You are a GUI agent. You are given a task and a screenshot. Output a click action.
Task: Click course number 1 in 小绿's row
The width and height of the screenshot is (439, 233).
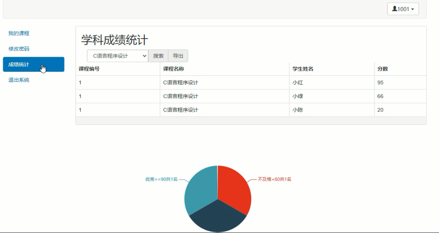[x=80, y=96]
